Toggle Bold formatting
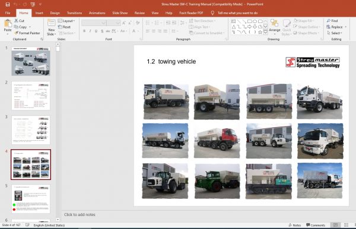 (x=84, y=31)
